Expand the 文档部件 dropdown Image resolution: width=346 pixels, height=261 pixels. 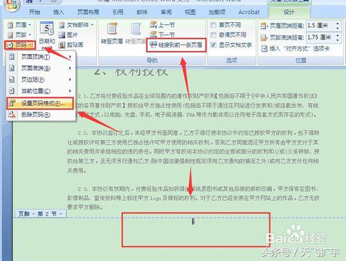coord(76,25)
